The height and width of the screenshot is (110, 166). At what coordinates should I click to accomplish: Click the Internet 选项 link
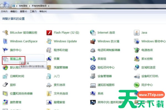click(106, 33)
